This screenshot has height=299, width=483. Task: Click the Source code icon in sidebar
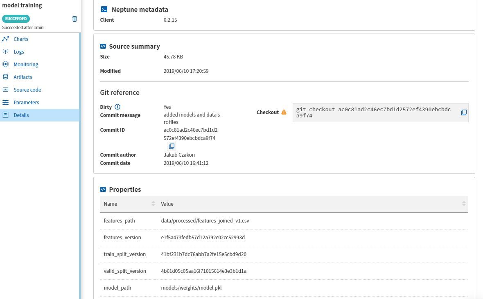click(x=6, y=90)
